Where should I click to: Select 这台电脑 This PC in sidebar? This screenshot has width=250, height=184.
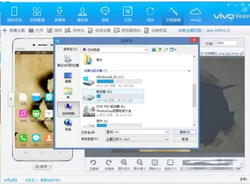pos(68,109)
